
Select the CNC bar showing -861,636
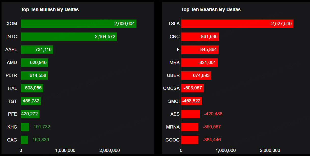coord(200,37)
